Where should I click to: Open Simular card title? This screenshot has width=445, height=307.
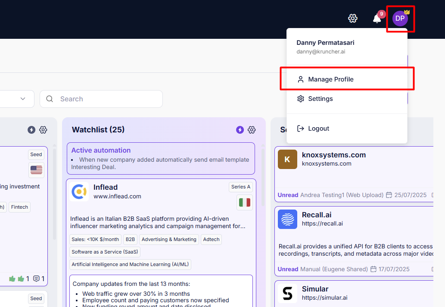coord(315,289)
